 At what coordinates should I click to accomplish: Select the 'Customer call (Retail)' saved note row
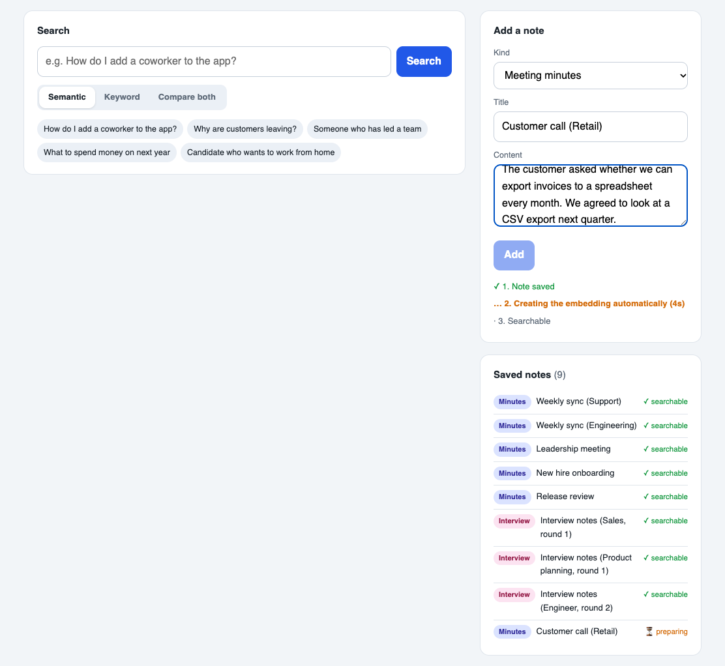(591, 632)
